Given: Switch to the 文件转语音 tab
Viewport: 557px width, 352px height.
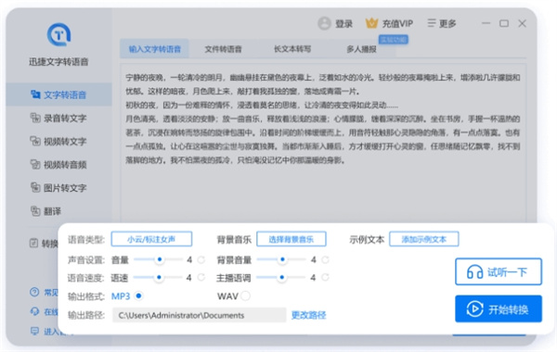Looking at the screenshot, I should [x=223, y=49].
